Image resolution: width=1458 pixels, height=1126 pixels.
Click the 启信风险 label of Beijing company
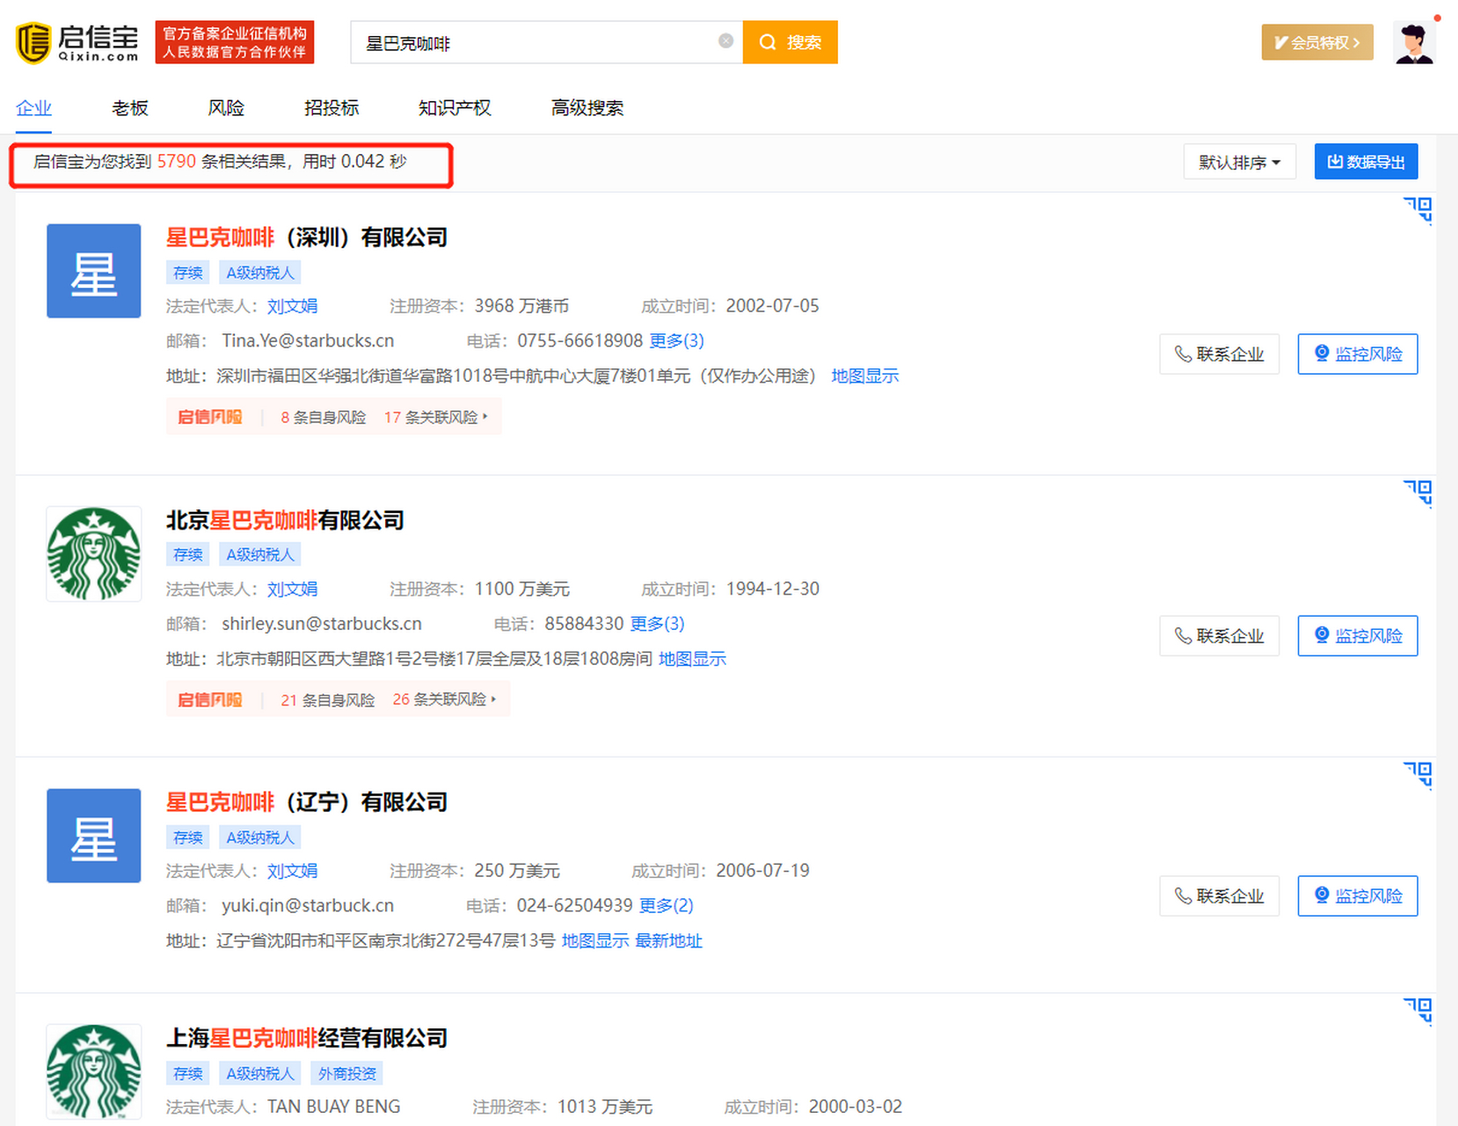pos(209,699)
